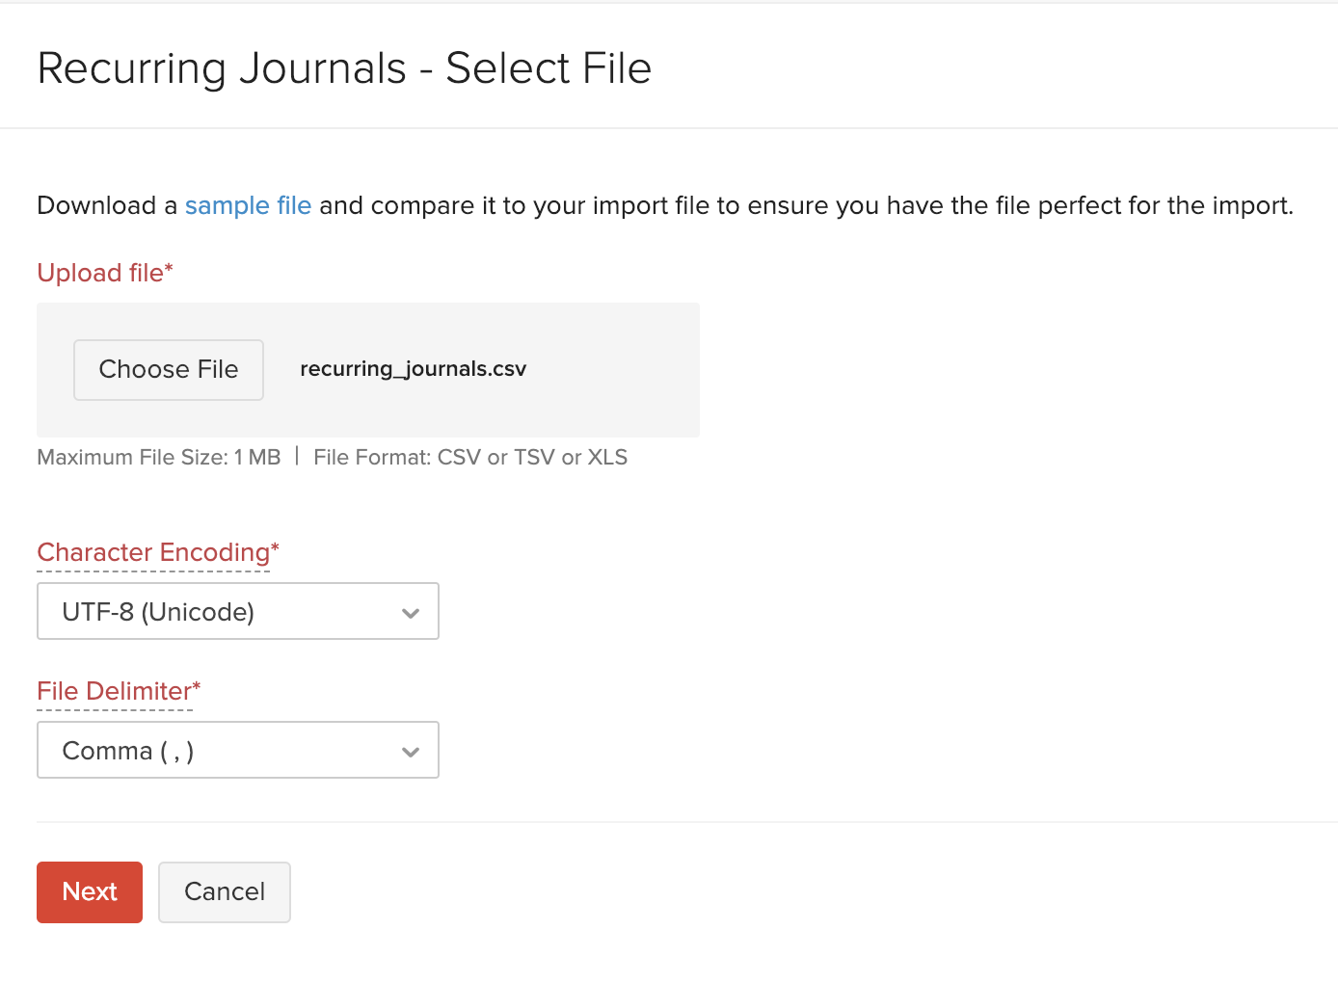This screenshot has width=1338, height=983.
Task: Click the Upload file required label
Action: [104, 273]
